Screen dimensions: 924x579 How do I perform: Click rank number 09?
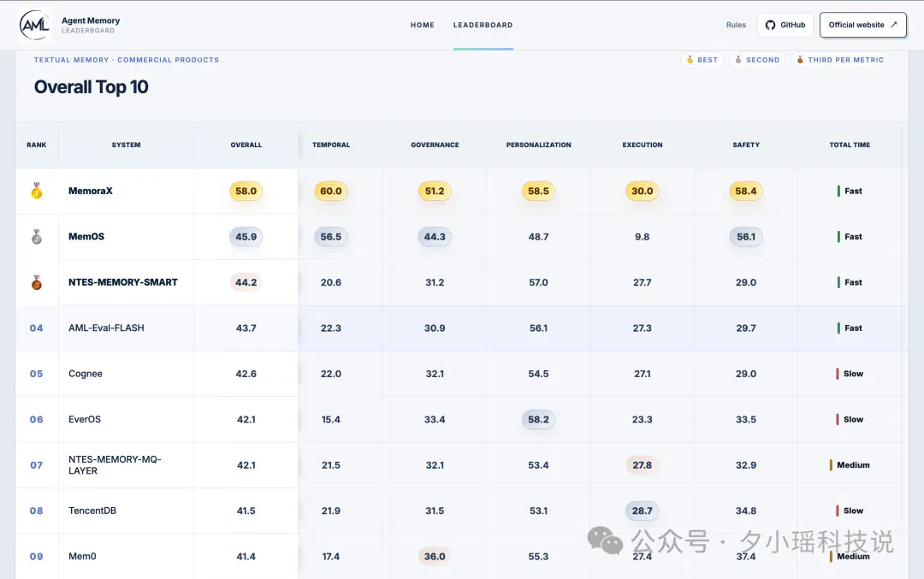pyautogui.click(x=37, y=556)
